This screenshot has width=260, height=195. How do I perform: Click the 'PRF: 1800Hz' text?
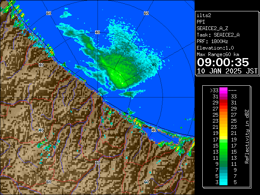pyautogui.click(x=212, y=41)
